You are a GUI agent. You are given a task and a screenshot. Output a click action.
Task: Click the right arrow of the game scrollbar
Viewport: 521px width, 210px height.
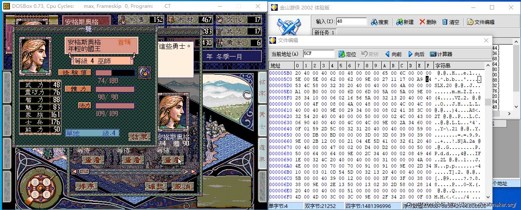[193, 171]
